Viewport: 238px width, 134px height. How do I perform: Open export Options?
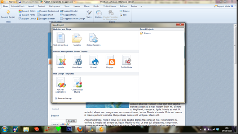pyautogui.click(x=99, y=14)
